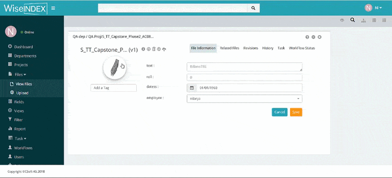
Task: Close the file panel with the X icon
Action: click(319, 37)
